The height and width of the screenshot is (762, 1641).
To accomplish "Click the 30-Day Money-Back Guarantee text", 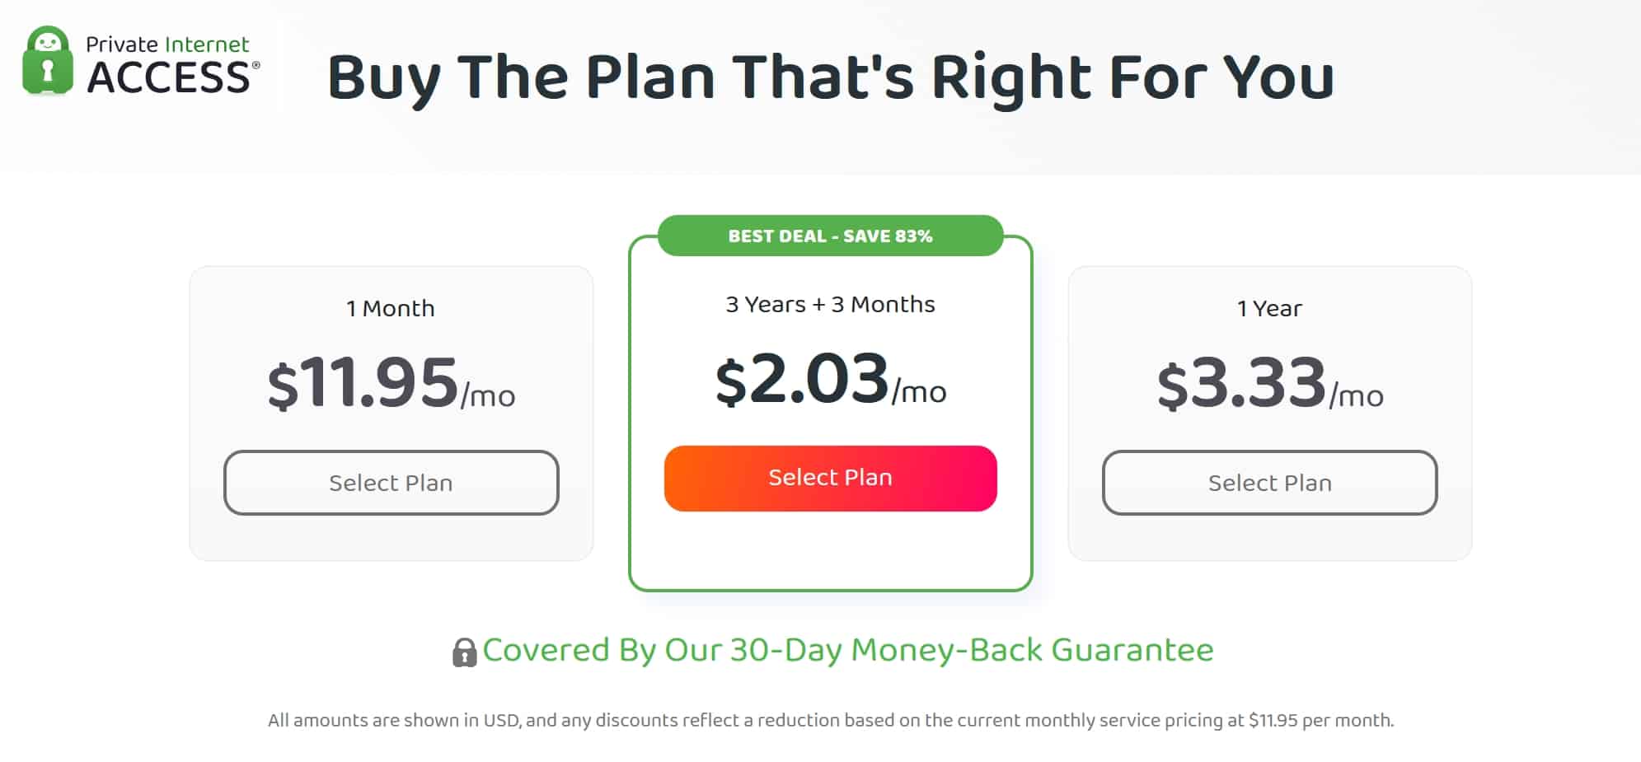I will pos(848,650).
